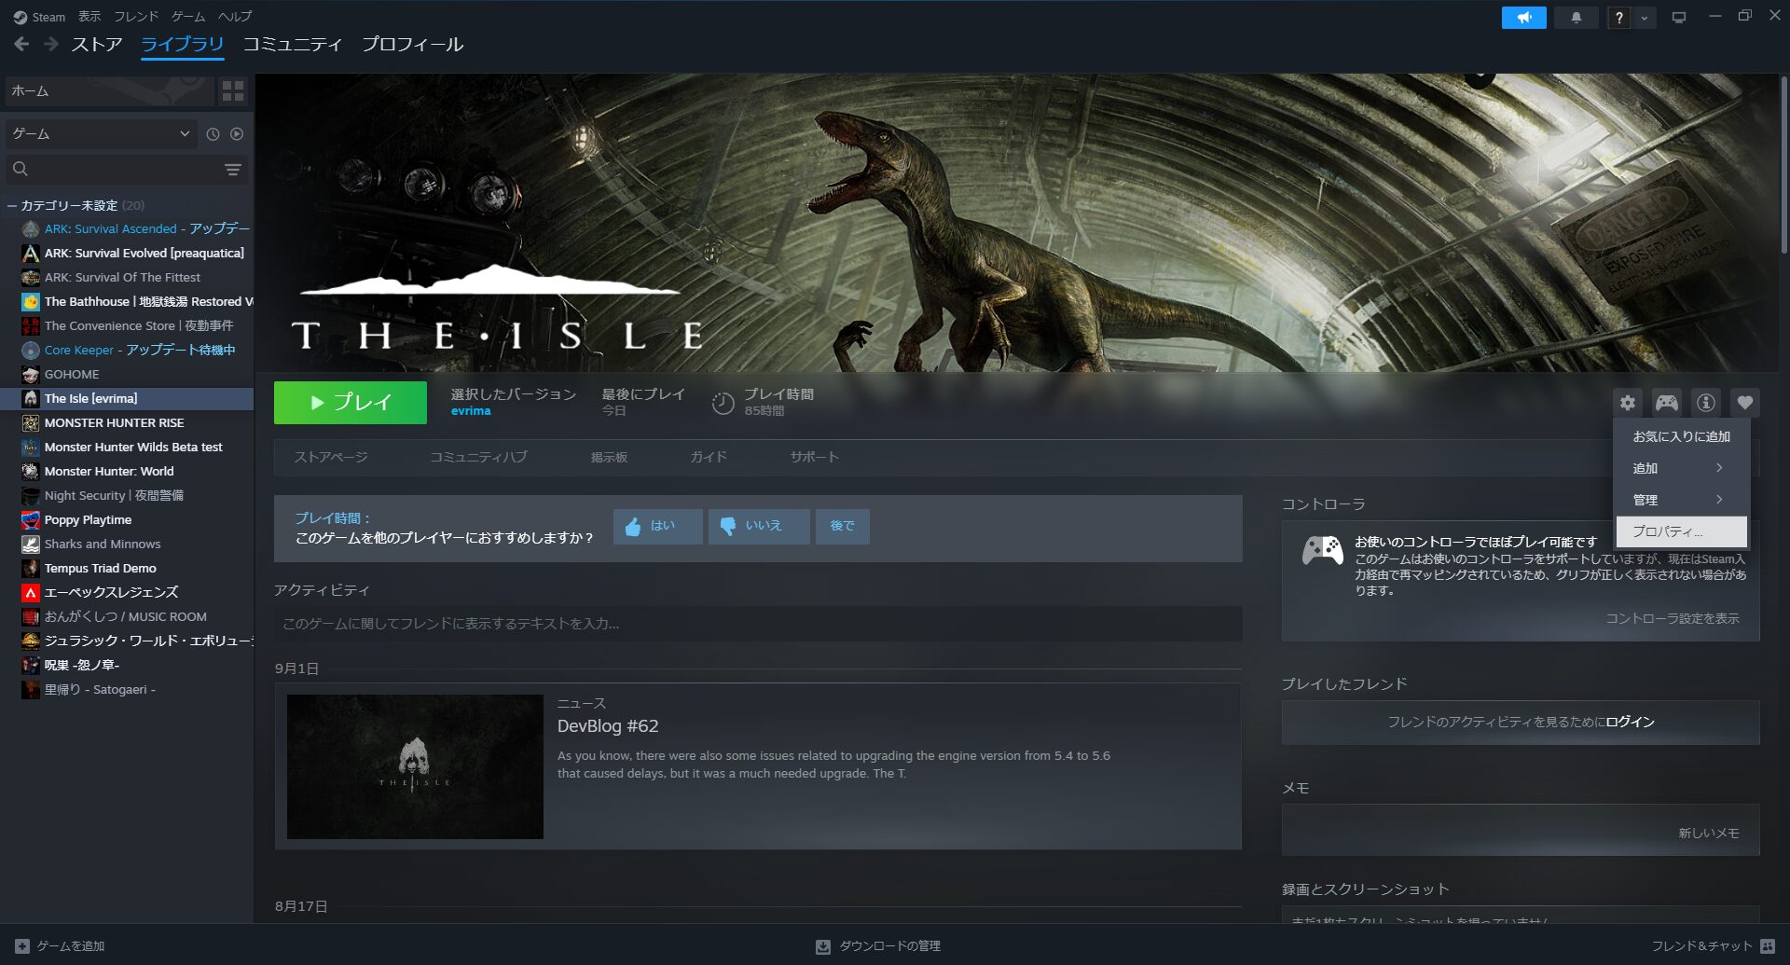Open the ゲーム menu in the menu bar
This screenshot has width=1790, height=965.
pos(188,17)
